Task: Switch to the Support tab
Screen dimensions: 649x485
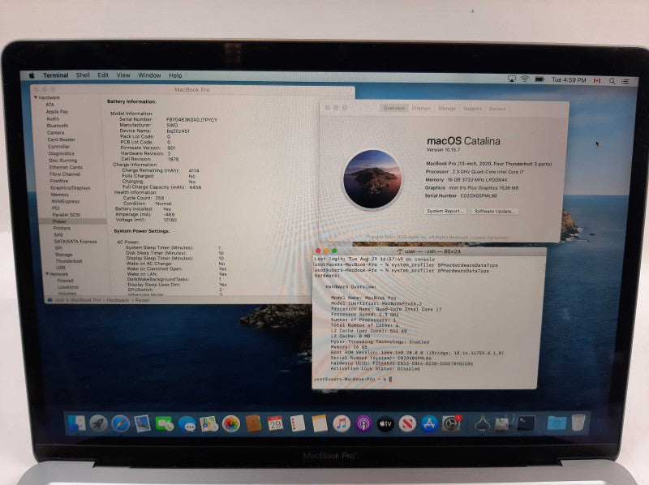Action: point(472,109)
